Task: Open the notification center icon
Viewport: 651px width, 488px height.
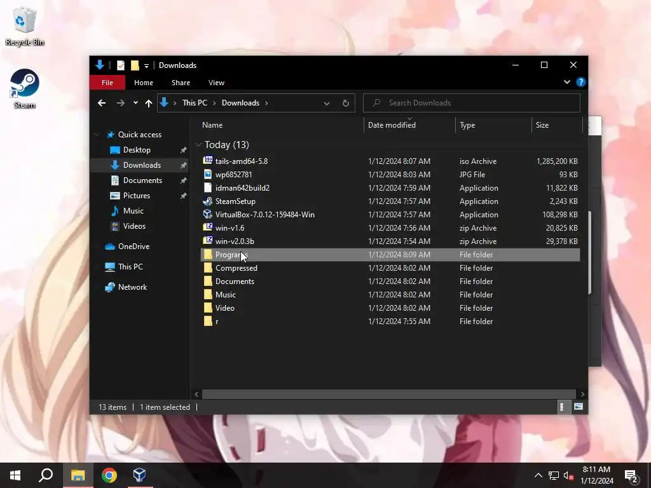Action: click(x=631, y=477)
